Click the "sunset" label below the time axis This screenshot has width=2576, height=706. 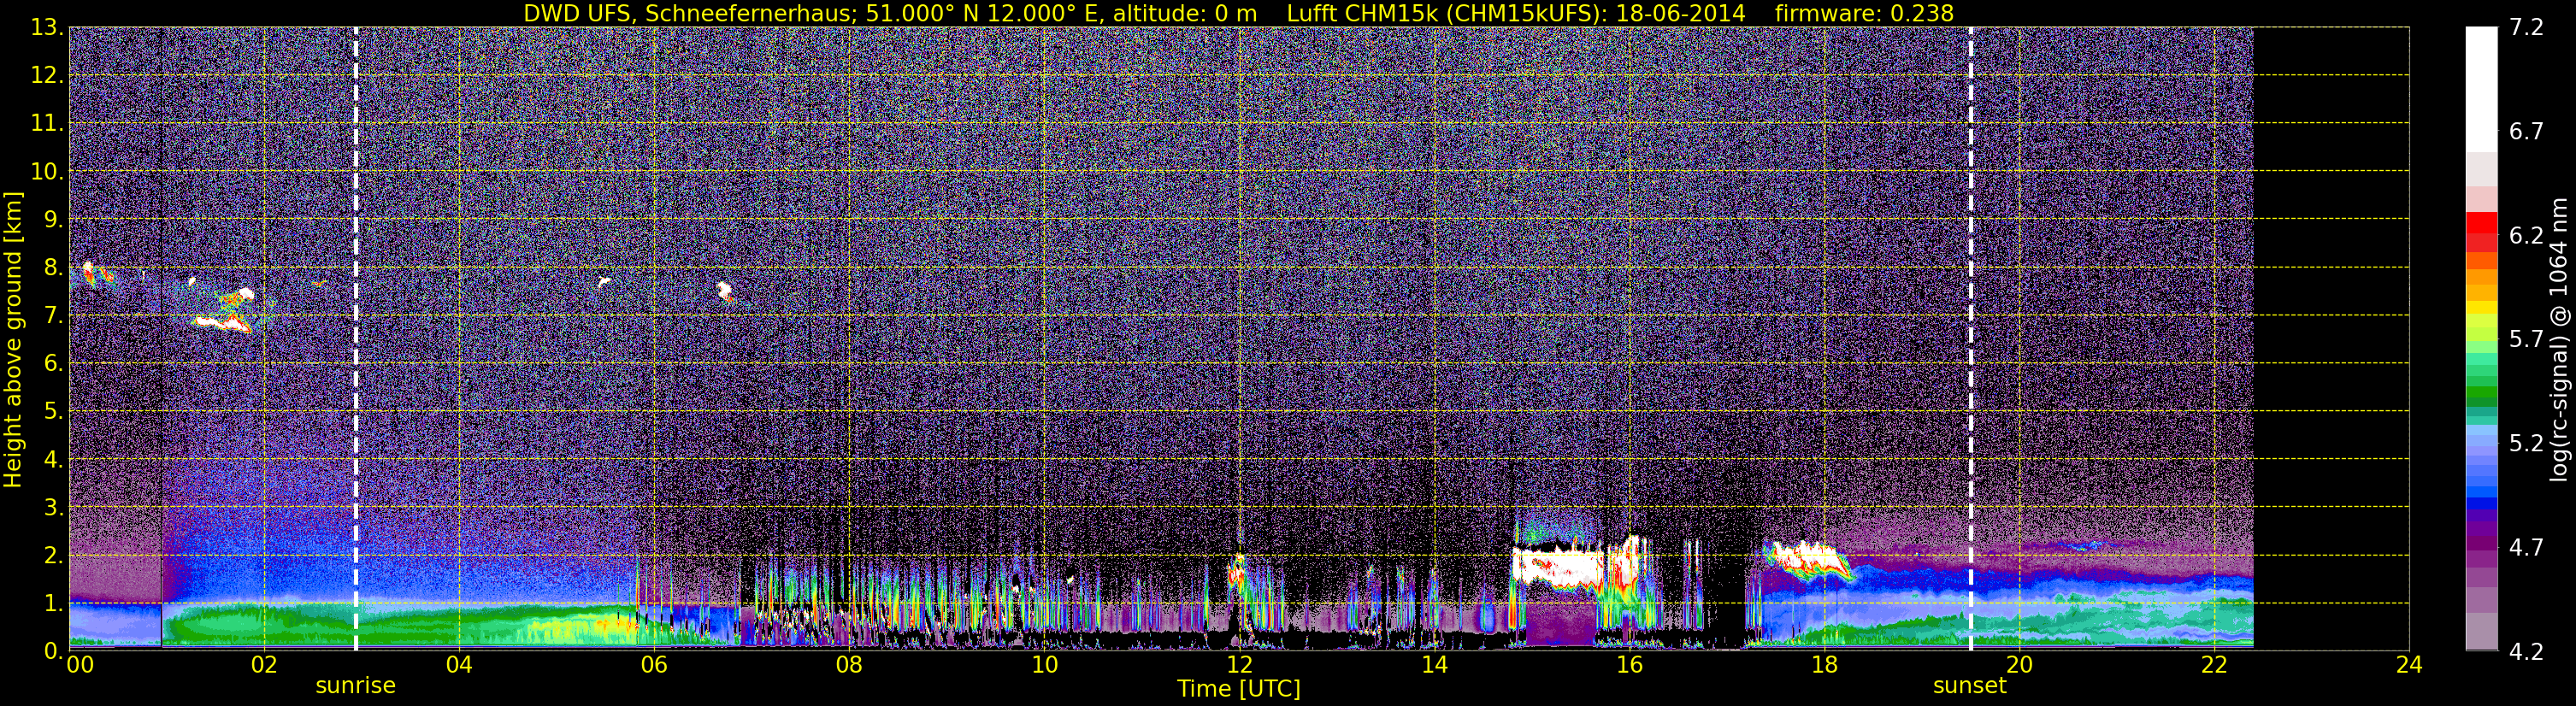pyautogui.click(x=1970, y=686)
